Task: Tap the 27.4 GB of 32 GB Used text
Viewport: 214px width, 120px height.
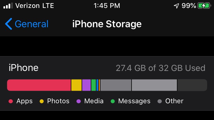Action: coord(160,68)
